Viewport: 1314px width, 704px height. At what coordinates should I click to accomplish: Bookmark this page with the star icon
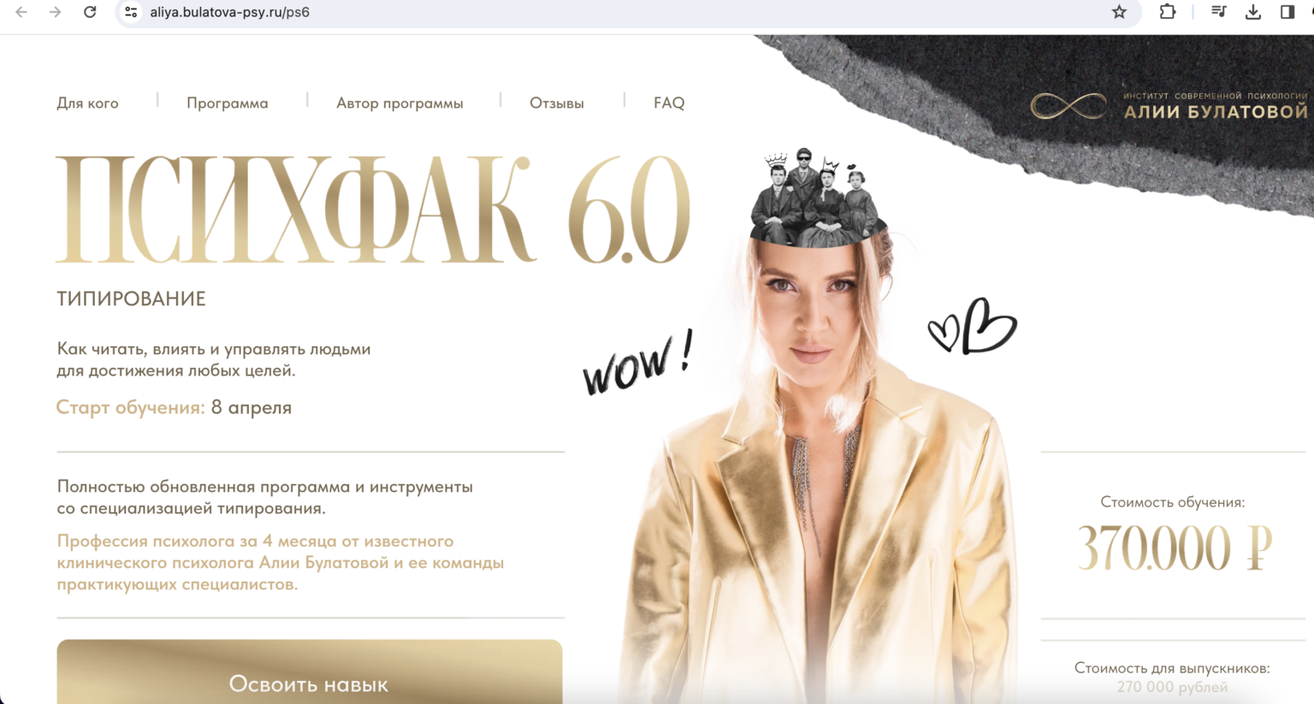click(x=1119, y=12)
